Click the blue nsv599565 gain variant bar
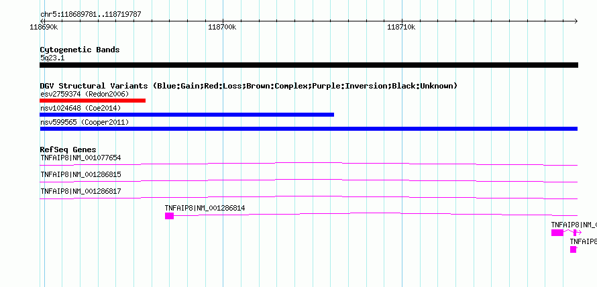The image size is (597, 287). (x=309, y=129)
